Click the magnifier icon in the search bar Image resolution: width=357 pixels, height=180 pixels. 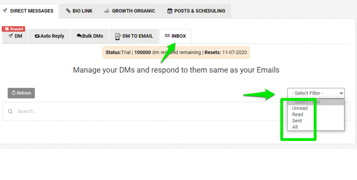10,111
